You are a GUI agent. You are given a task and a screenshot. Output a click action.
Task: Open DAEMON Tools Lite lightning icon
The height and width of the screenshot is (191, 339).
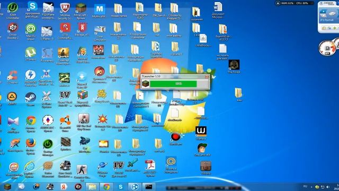click(31, 75)
